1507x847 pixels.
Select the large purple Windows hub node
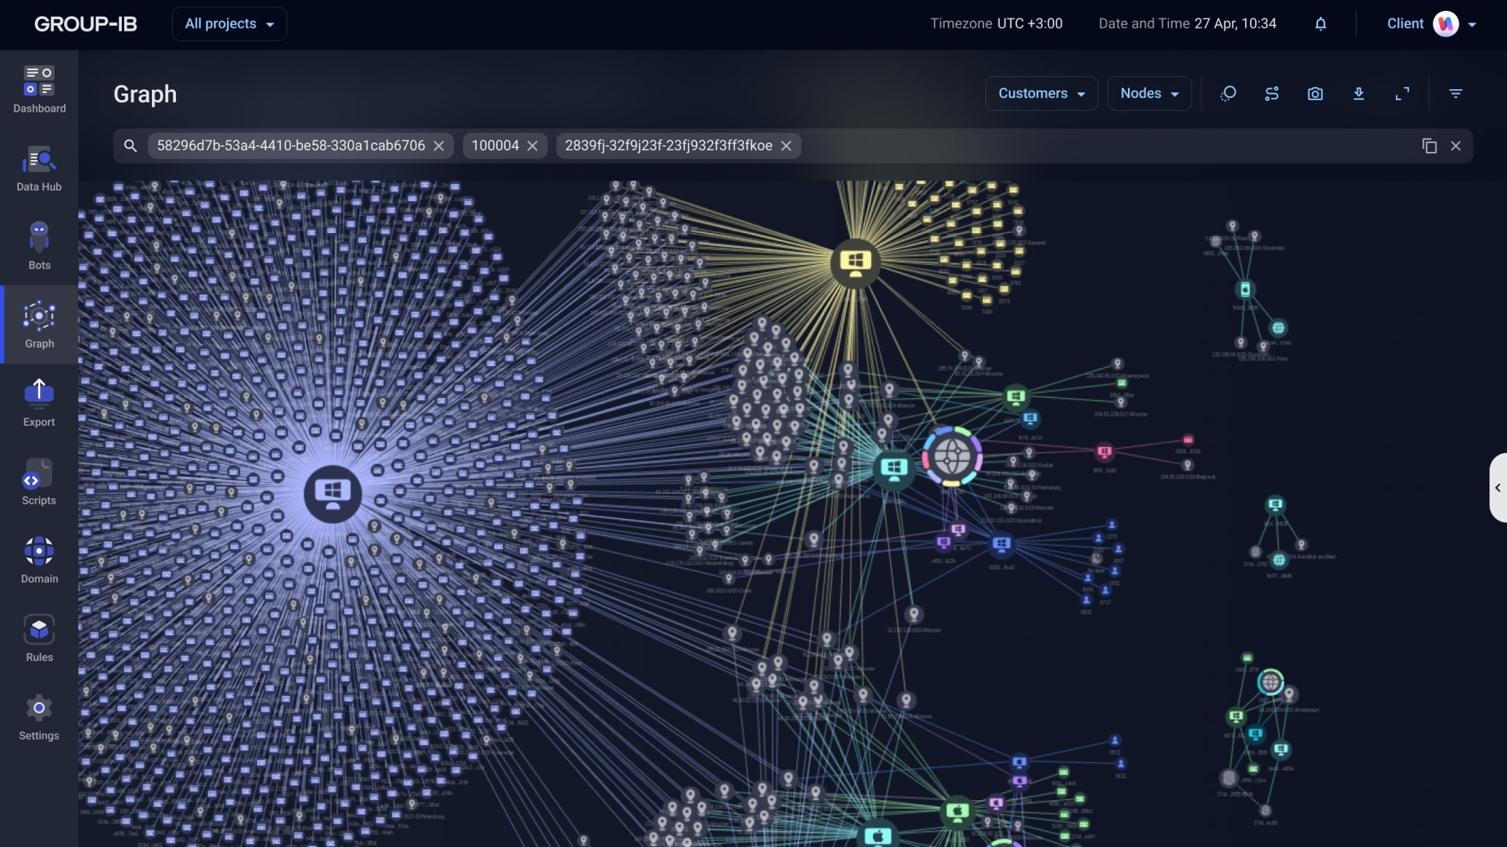click(x=333, y=494)
